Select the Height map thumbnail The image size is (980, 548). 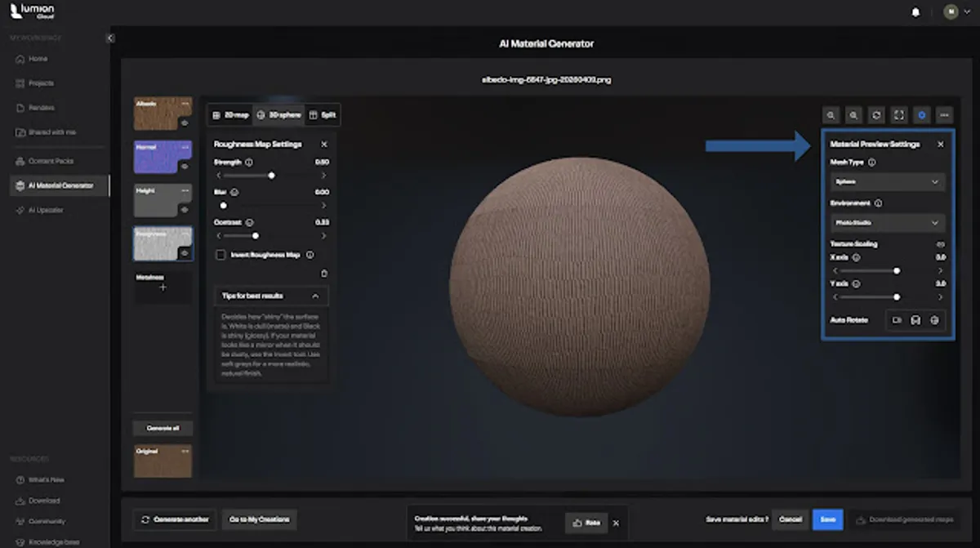coord(163,200)
